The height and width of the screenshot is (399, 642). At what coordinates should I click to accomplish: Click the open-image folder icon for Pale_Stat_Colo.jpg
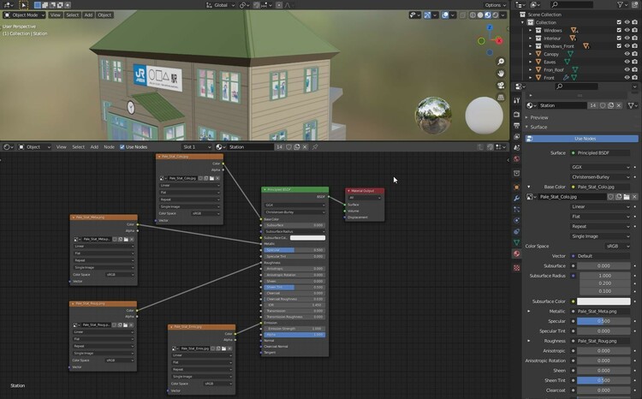tap(627, 197)
